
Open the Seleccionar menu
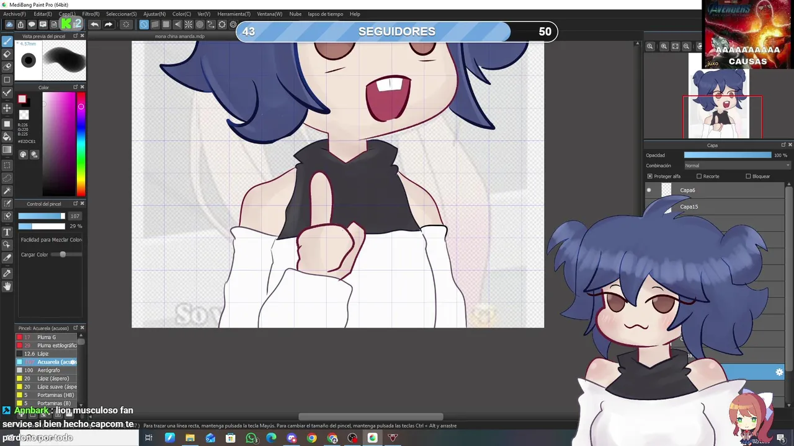pos(122,14)
